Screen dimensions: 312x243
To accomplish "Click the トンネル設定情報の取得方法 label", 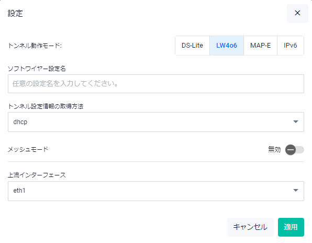I will (46, 106).
